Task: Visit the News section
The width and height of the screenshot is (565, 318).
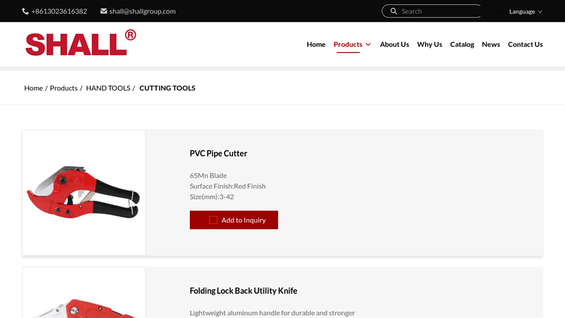Action: point(491,45)
